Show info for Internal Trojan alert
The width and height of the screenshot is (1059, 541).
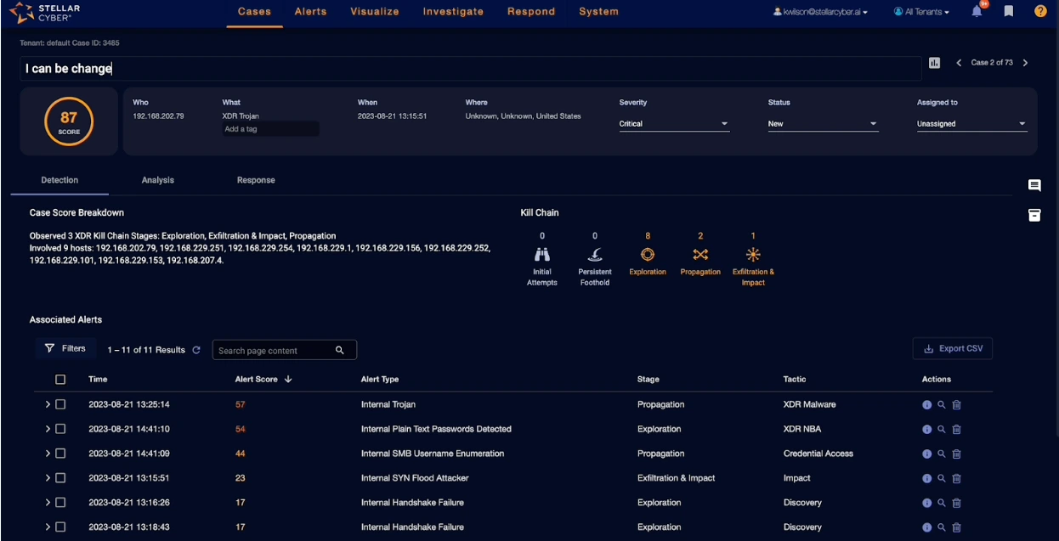[926, 405]
